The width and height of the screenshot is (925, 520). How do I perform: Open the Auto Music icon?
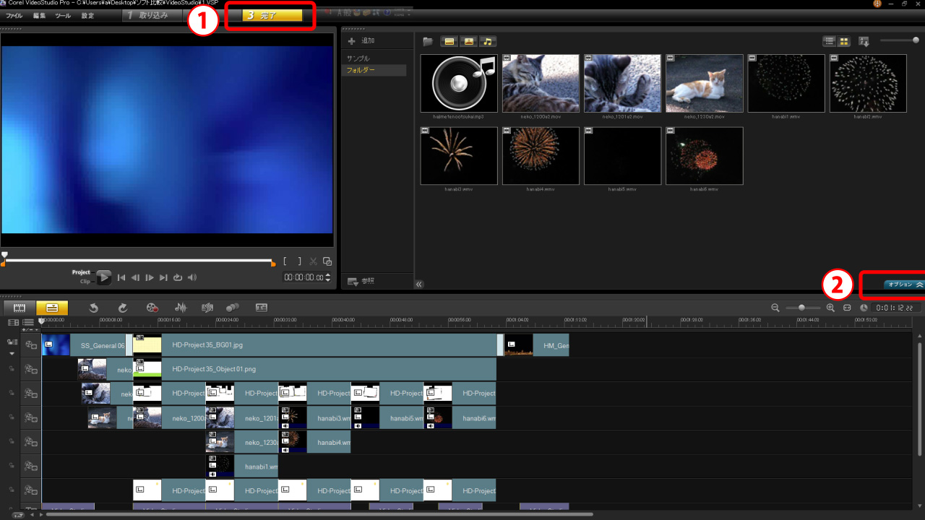click(x=207, y=308)
